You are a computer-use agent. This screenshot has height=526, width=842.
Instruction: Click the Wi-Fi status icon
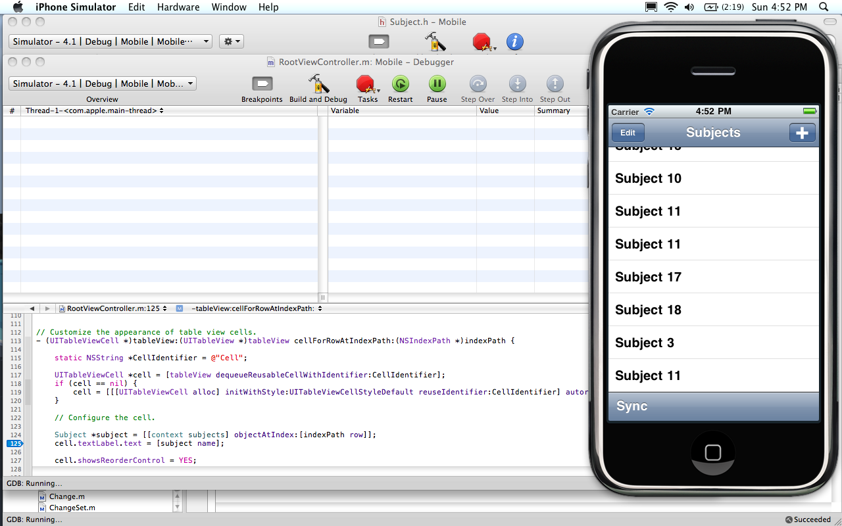671,7
